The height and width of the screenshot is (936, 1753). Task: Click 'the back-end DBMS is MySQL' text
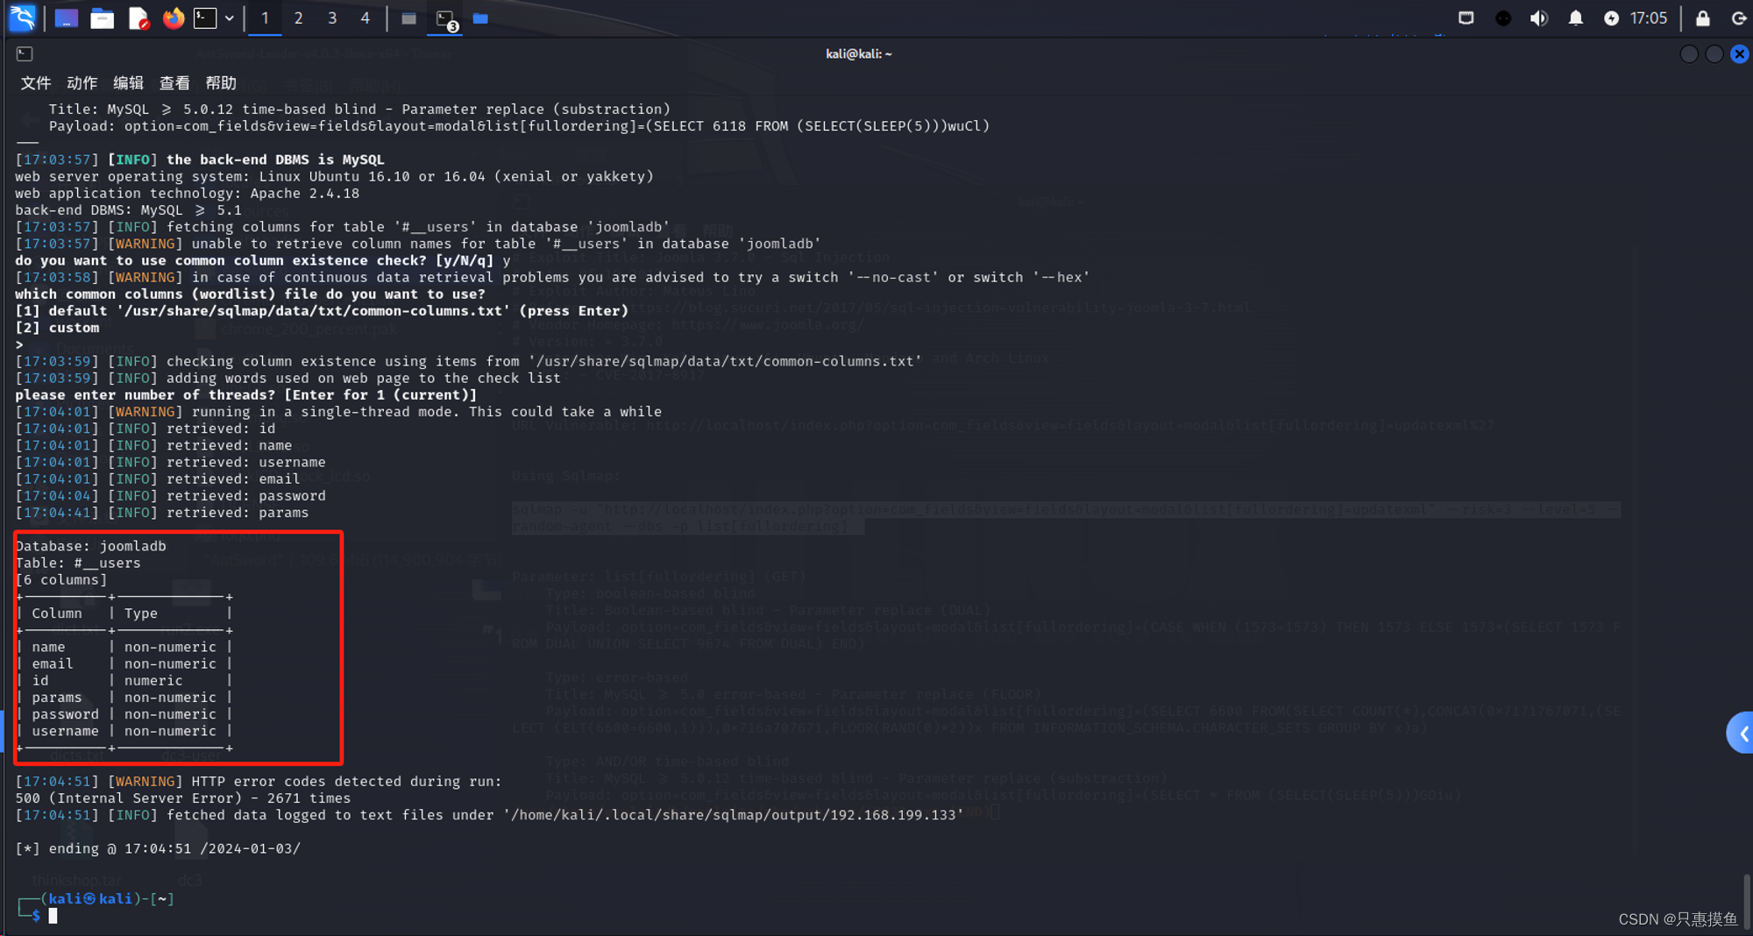(x=275, y=160)
